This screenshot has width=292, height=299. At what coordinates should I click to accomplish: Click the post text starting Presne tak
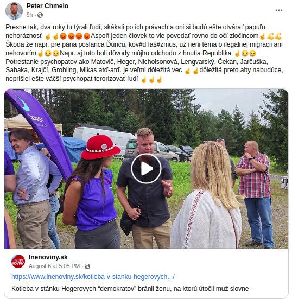[x=144, y=53]
